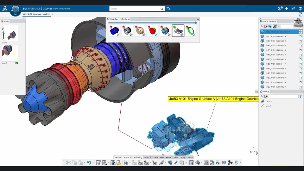304x171 pixels.
Task: Select the green ring step in workplan
Action: pos(191,31)
